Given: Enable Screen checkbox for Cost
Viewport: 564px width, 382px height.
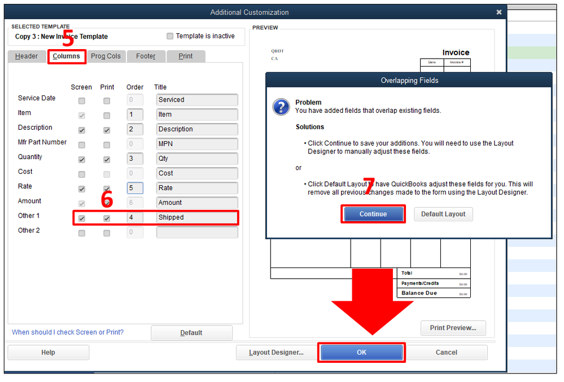Looking at the screenshot, I should click(82, 175).
